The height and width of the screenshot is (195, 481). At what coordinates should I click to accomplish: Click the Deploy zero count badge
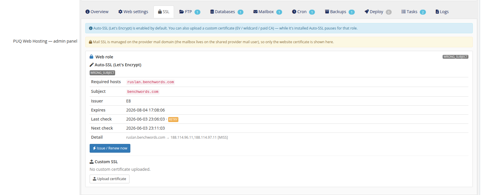point(389,12)
